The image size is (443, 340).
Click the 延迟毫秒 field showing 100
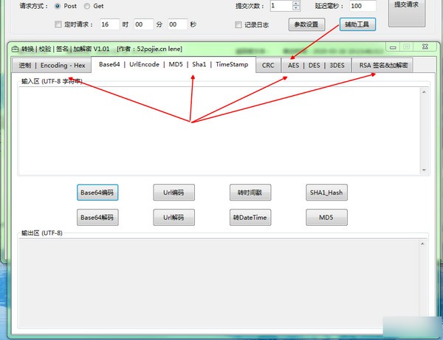(363, 6)
